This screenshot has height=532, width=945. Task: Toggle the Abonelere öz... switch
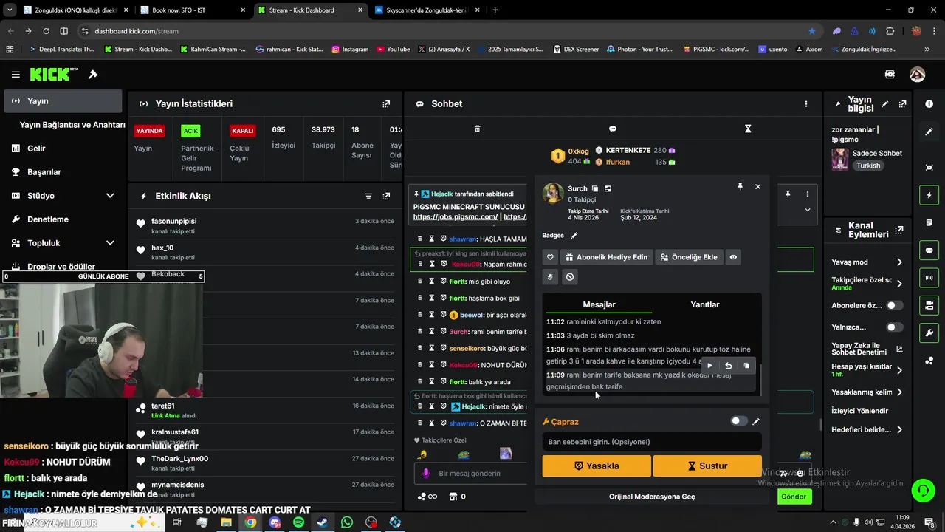click(894, 305)
